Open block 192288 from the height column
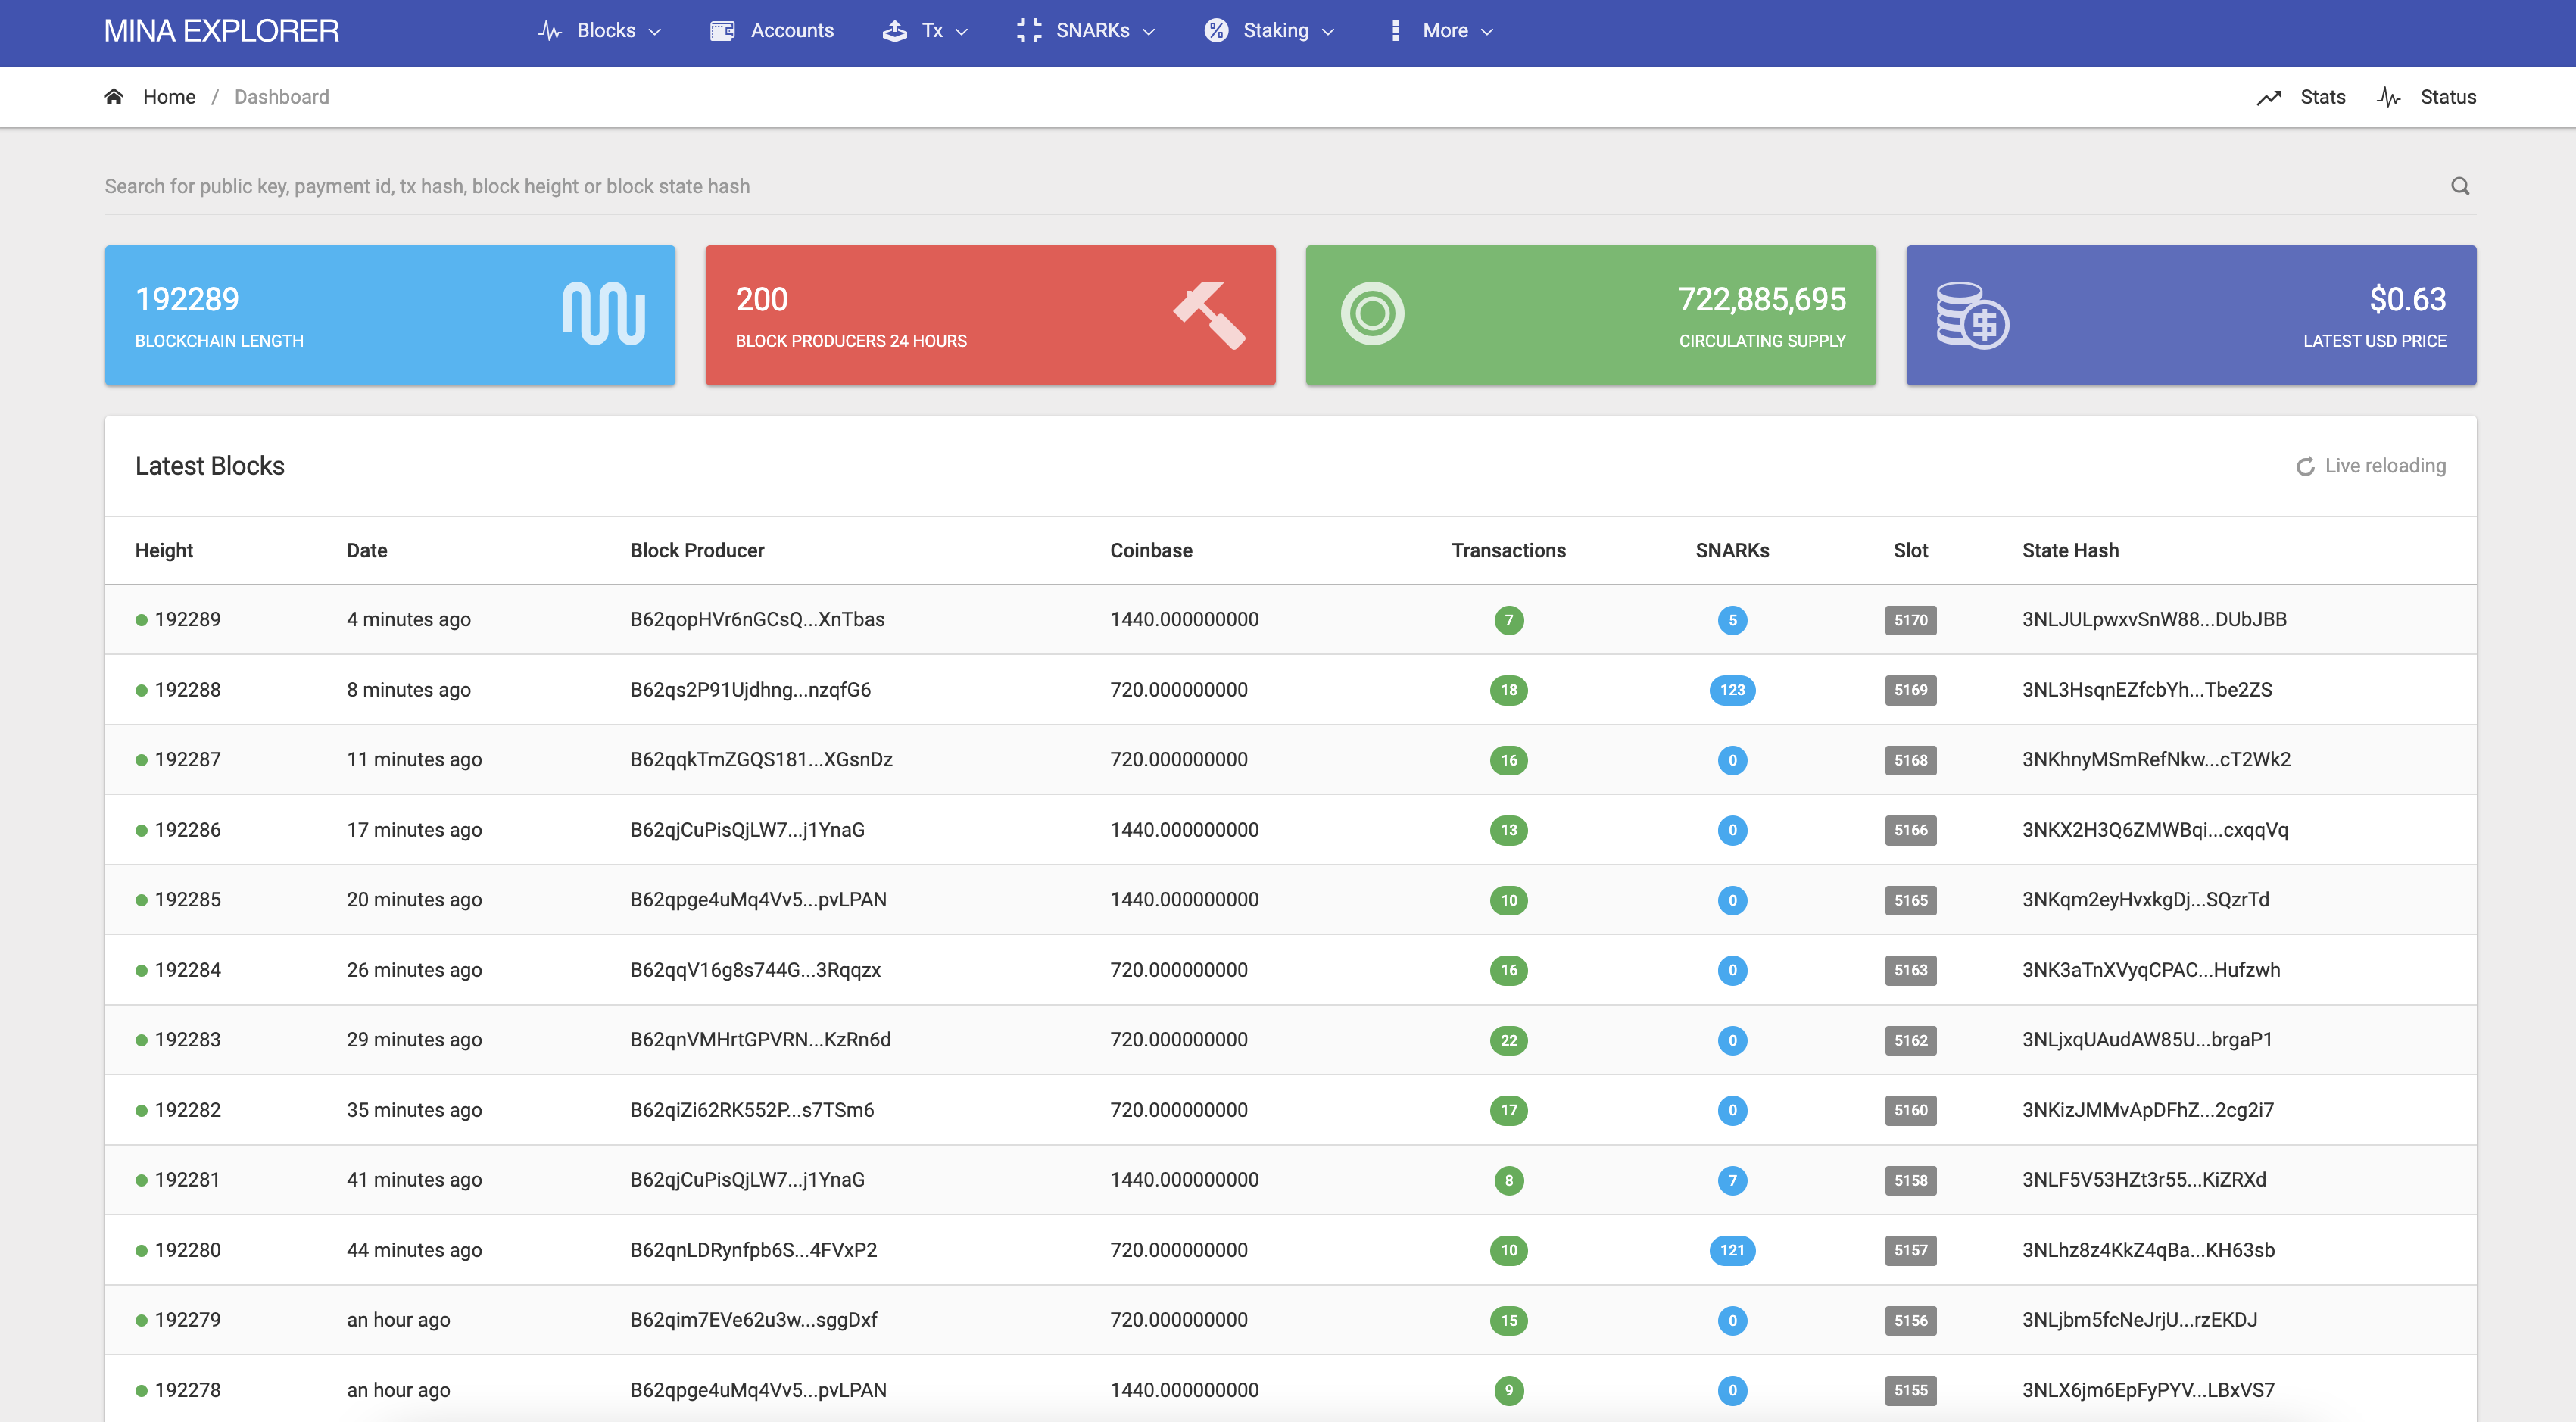The height and width of the screenshot is (1422, 2576). (x=187, y=689)
